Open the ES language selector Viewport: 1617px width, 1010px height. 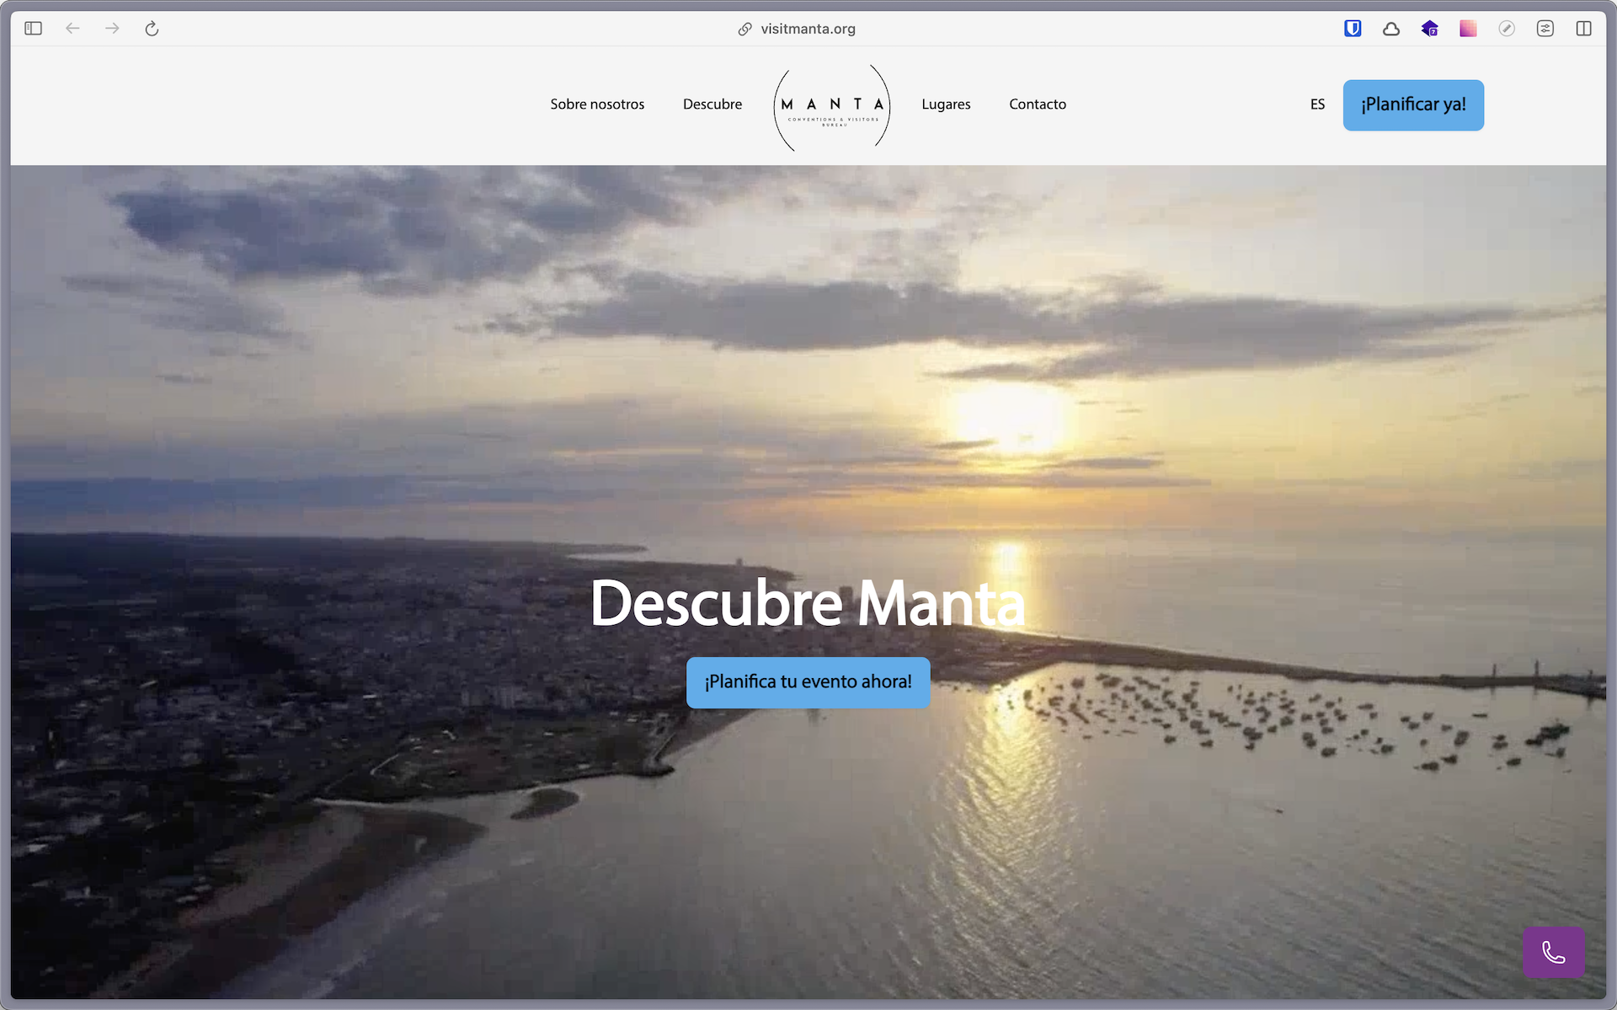(x=1317, y=104)
